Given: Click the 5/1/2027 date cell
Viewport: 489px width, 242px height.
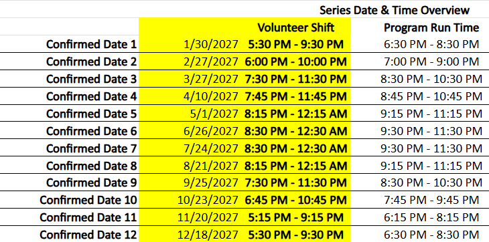Looking at the screenshot, I should [x=214, y=114].
